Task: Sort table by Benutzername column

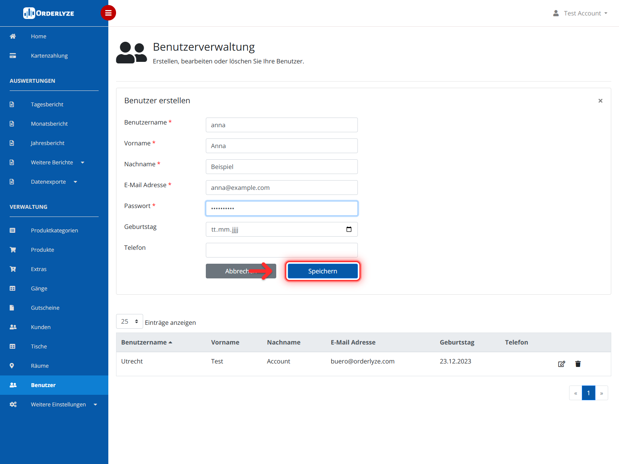Action: 147,342
